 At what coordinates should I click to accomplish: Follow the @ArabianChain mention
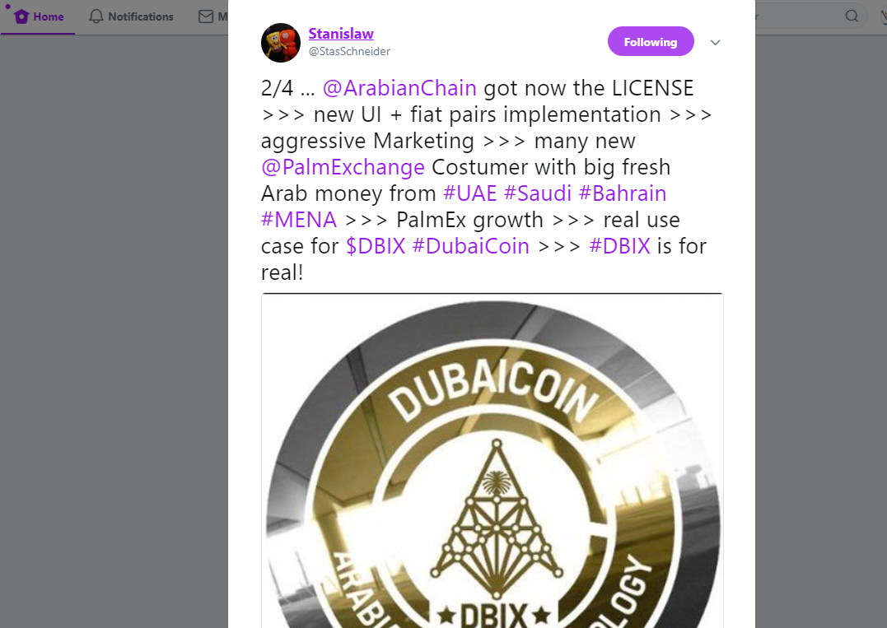point(399,88)
